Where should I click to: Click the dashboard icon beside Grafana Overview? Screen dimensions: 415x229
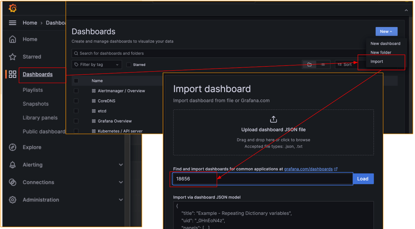94,121
